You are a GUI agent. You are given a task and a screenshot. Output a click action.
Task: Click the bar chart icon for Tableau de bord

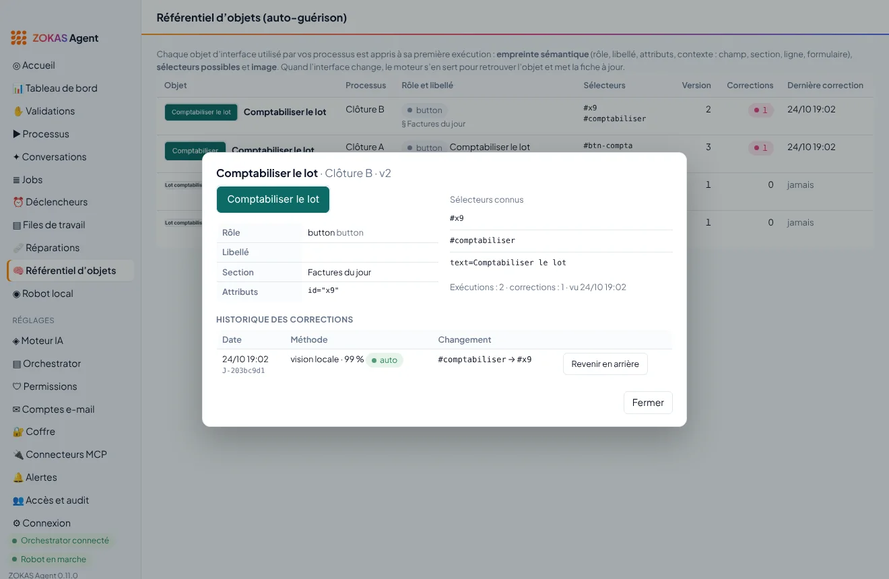coord(18,88)
